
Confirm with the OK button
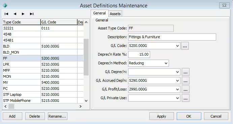click(x=189, y=116)
